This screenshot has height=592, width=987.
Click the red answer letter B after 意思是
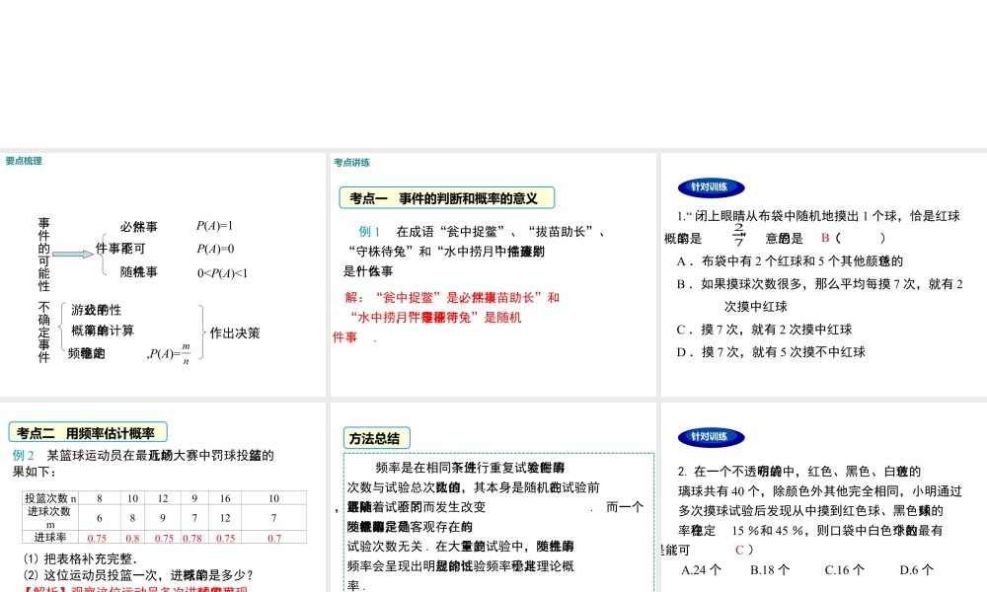pyautogui.click(x=824, y=238)
